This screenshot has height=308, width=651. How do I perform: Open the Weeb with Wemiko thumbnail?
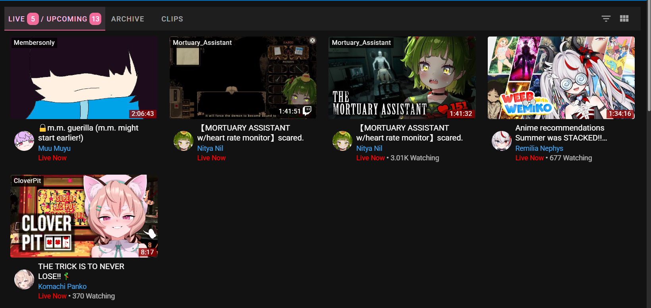[561, 78]
